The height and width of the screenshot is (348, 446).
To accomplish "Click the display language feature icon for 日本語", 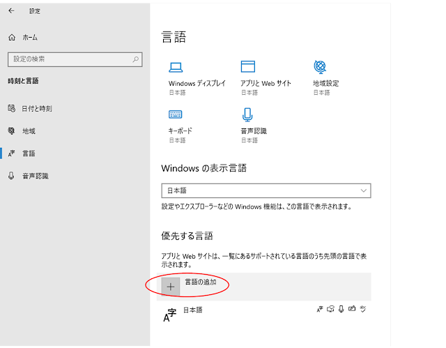I will pos(320,309).
